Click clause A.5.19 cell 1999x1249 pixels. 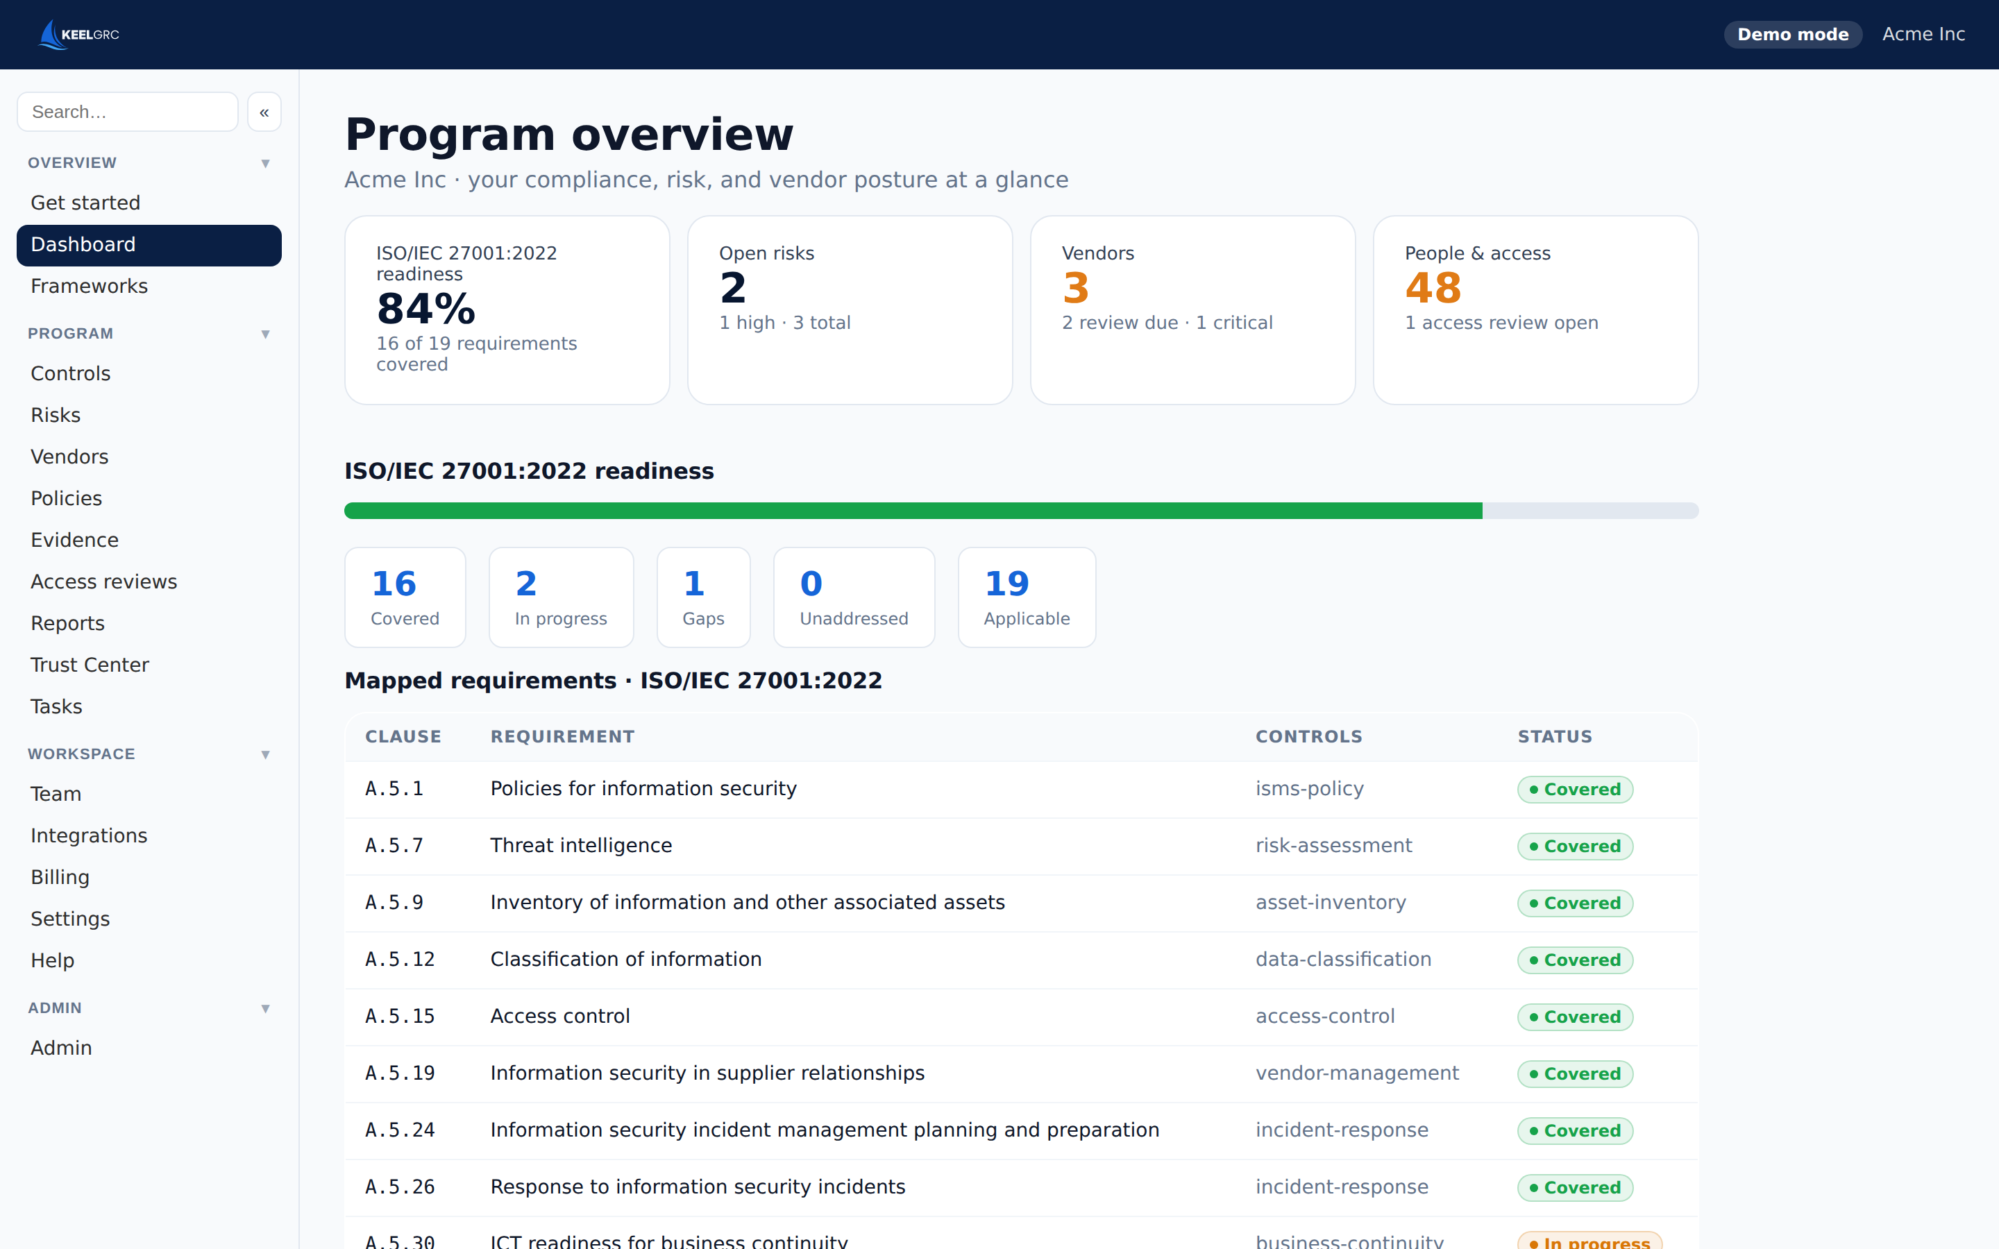coord(400,1074)
